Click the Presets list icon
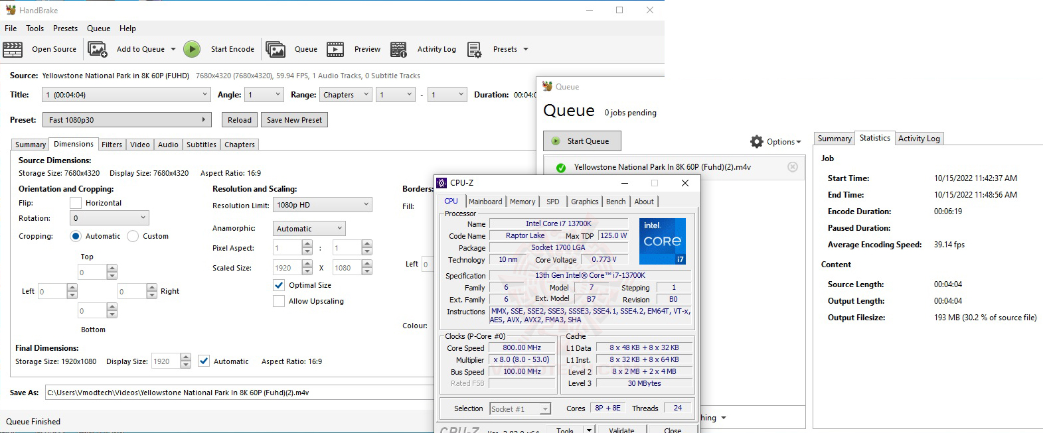The height and width of the screenshot is (433, 1043). coord(474,50)
